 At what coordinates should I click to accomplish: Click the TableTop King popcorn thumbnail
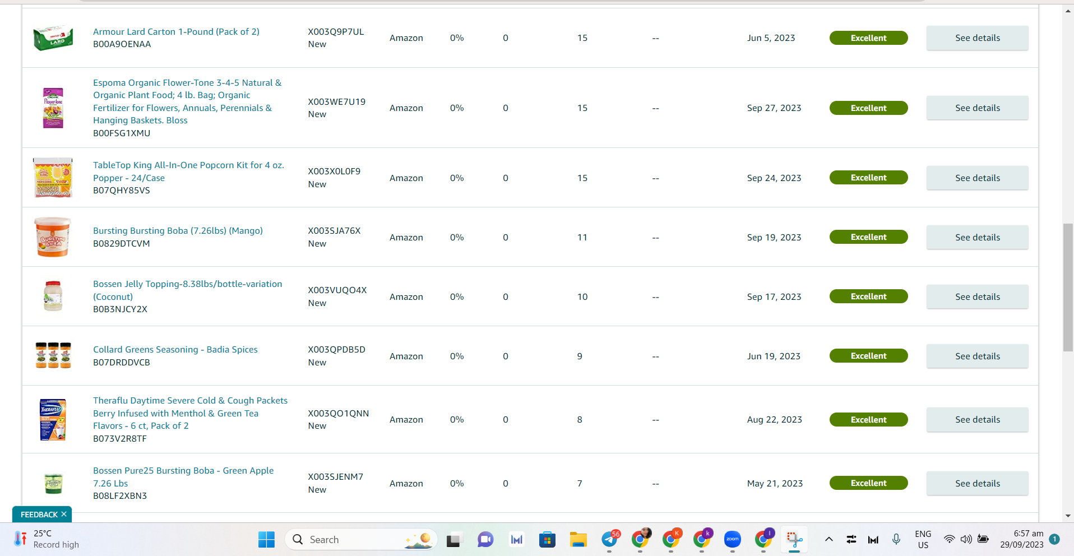click(53, 178)
